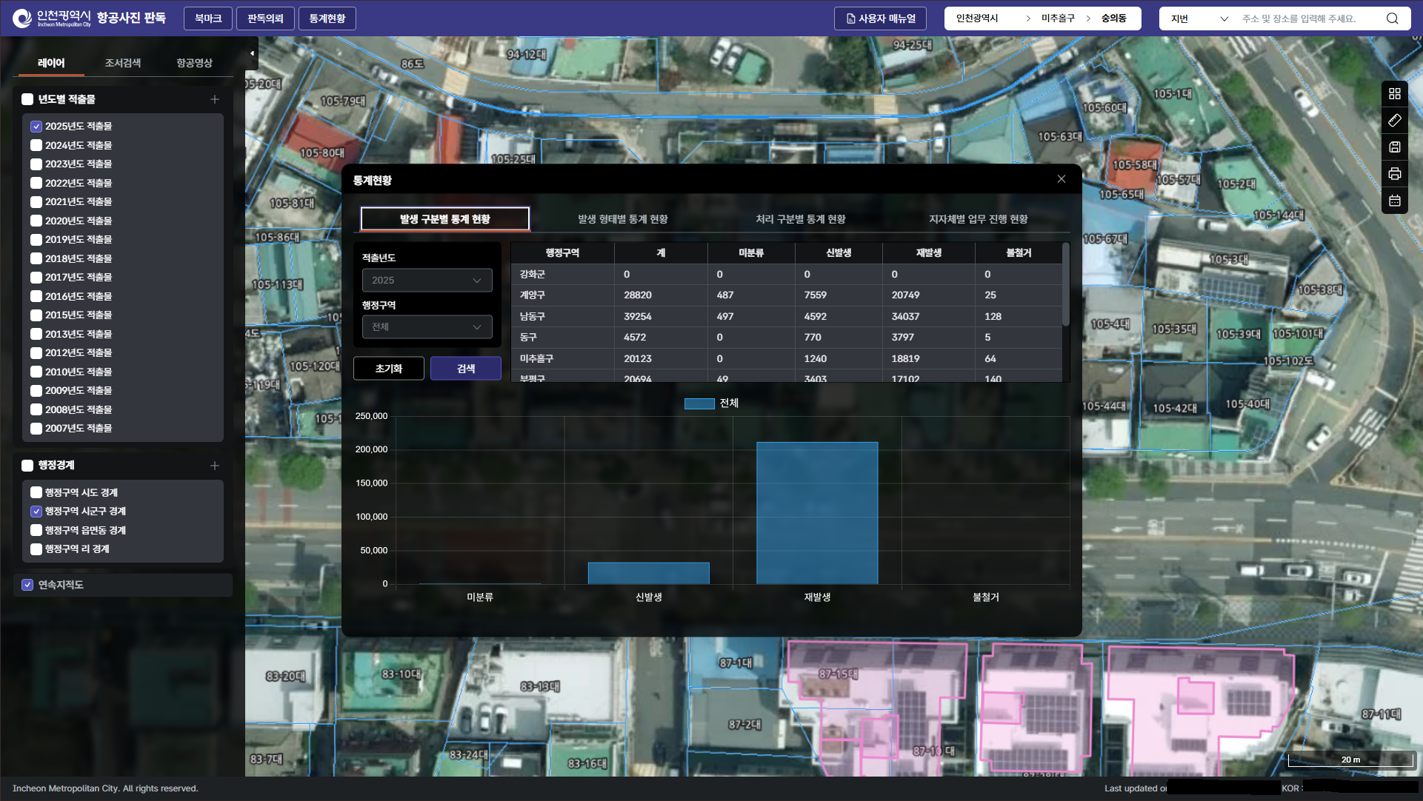The height and width of the screenshot is (801, 1423).
Task: Uncheck 행정구역 시군구 경계 layer
Action: 36,512
